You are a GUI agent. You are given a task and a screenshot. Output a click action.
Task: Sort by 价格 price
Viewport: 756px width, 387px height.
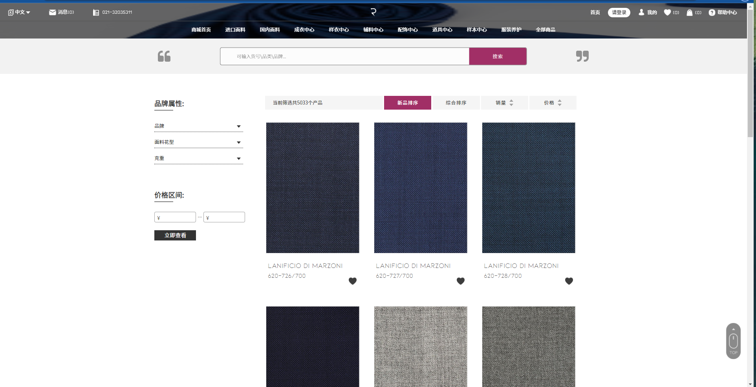(553, 103)
